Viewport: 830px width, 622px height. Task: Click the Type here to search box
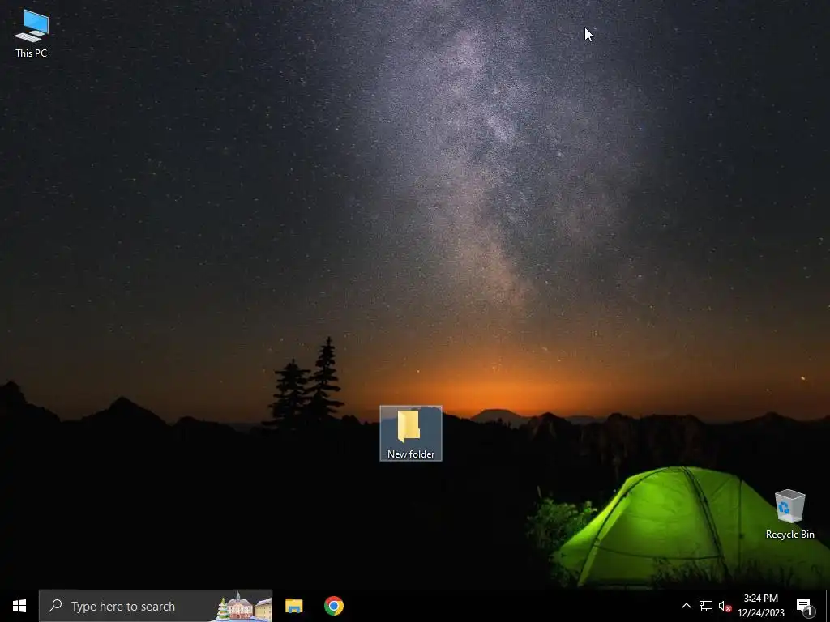(156, 606)
